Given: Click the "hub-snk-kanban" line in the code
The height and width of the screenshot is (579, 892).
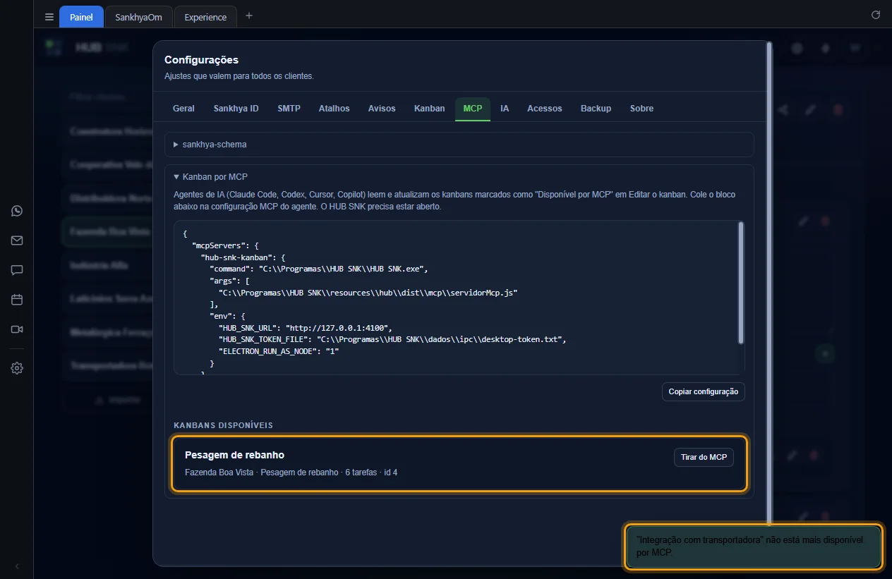Looking at the screenshot, I should (x=243, y=257).
